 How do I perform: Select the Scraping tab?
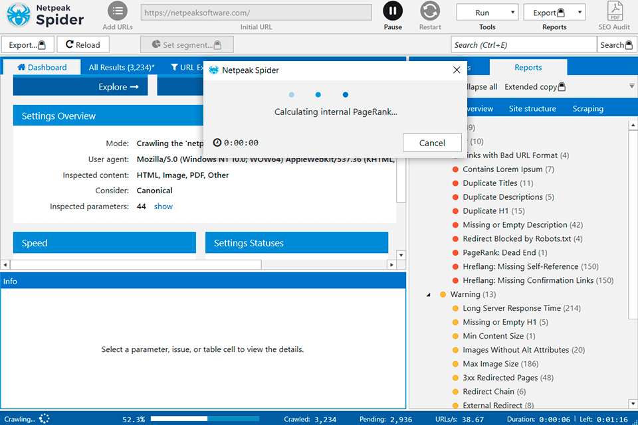(x=588, y=109)
